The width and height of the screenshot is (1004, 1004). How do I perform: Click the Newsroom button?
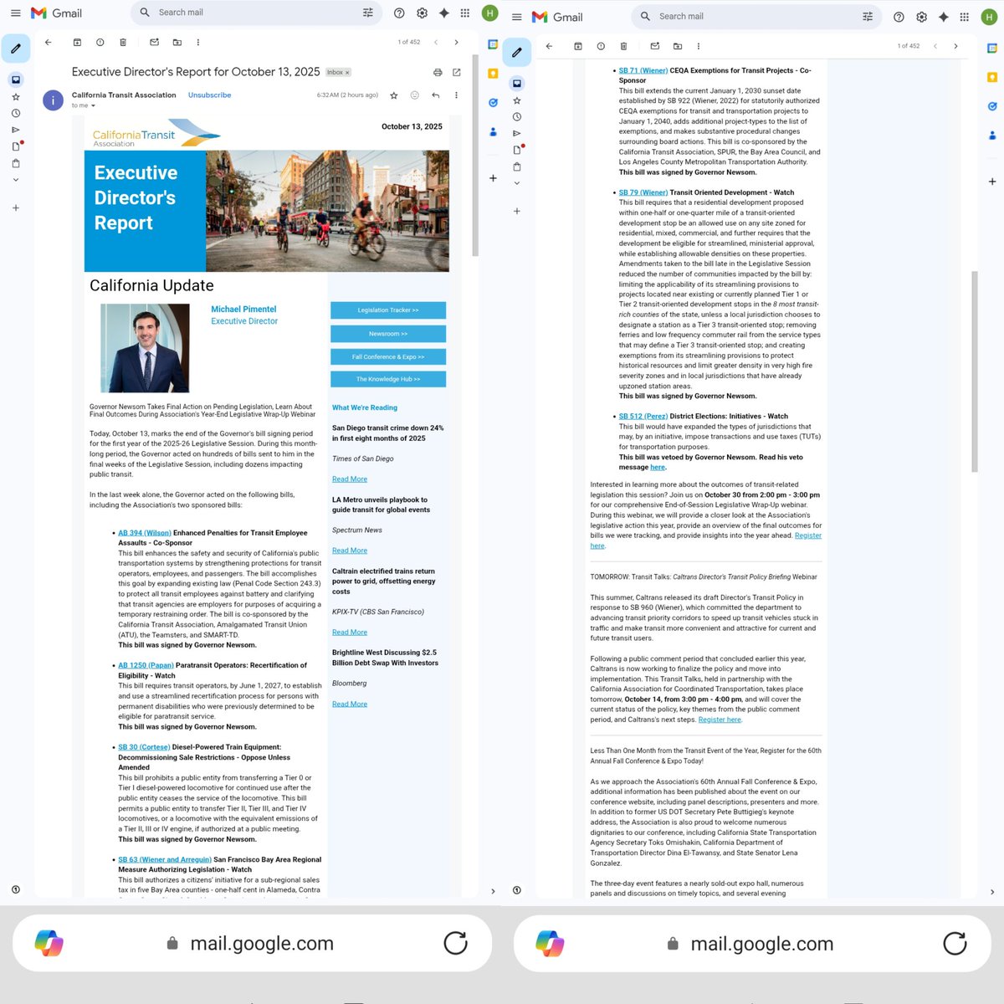388,334
